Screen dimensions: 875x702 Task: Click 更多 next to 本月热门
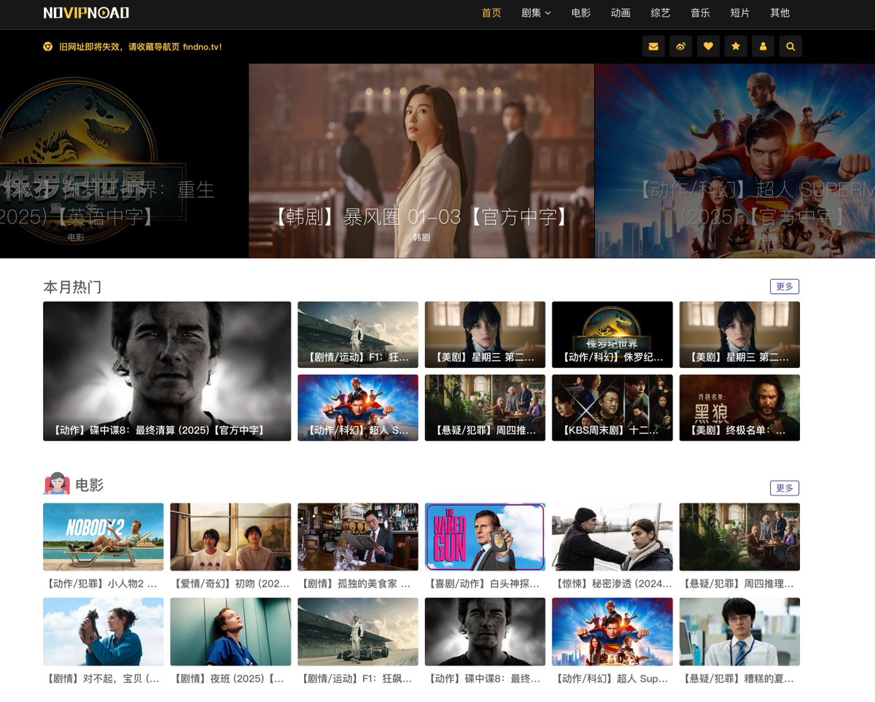point(785,286)
